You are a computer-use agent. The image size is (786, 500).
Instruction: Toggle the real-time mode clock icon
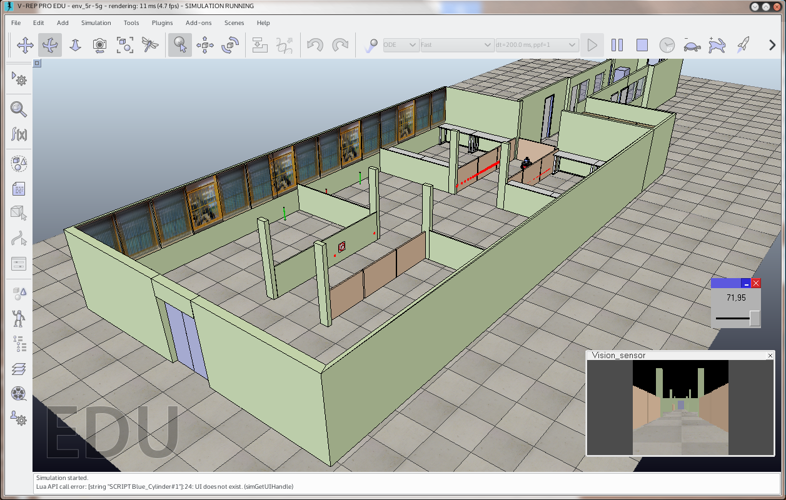(x=667, y=45)
